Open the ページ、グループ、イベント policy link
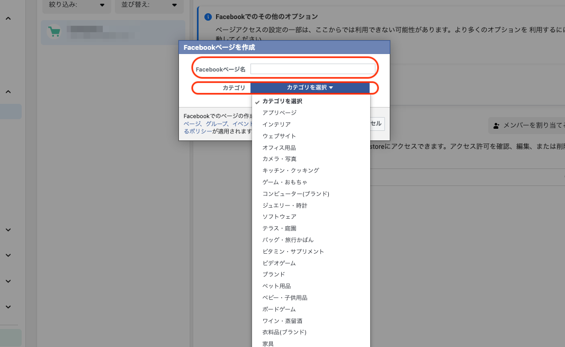Screen dimensions: 565x347 [218, 123]
